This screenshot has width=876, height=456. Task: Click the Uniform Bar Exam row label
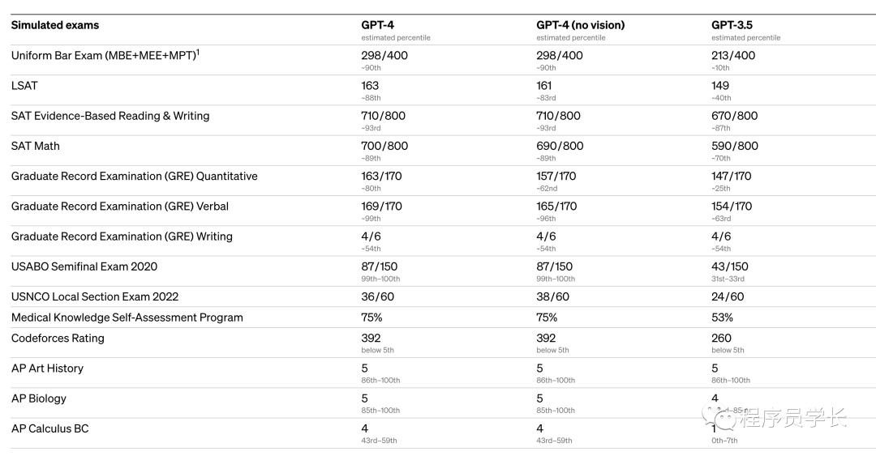(x=102, y=56)
